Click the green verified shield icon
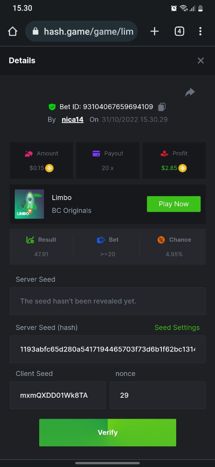Screen dimensions: 215x467 pos(52,107)
